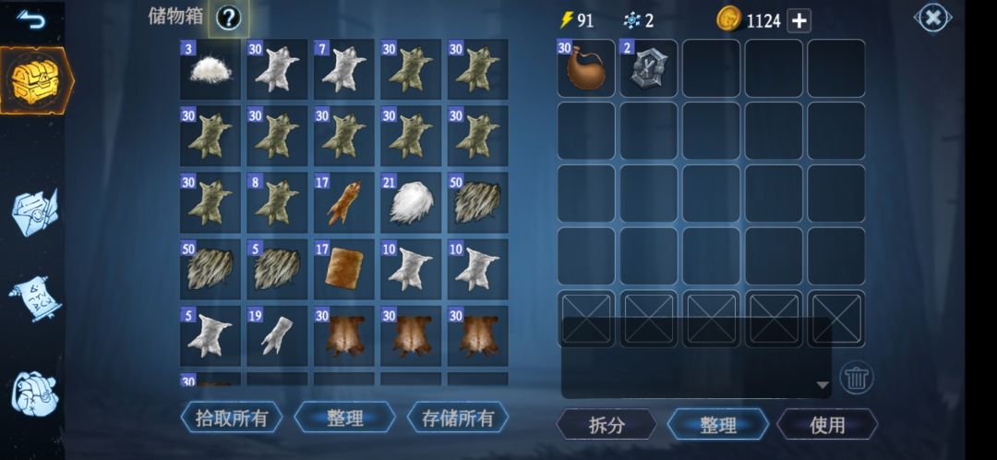The width and height of the screenshot is (997, 460).
Task: Add gold coins with the plus button
Action: pos(799,20)
